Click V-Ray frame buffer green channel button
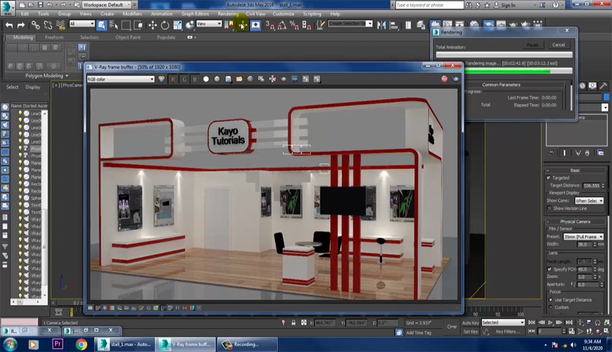The image size is (612, 352). point(184,80)
